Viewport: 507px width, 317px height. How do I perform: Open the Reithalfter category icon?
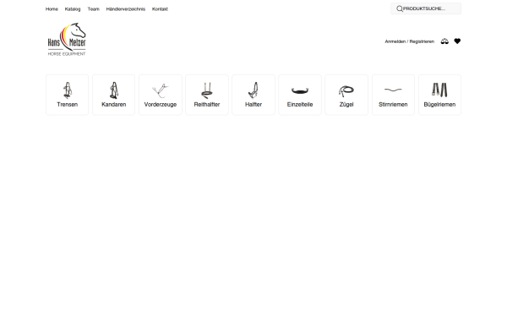pos(207,90)
